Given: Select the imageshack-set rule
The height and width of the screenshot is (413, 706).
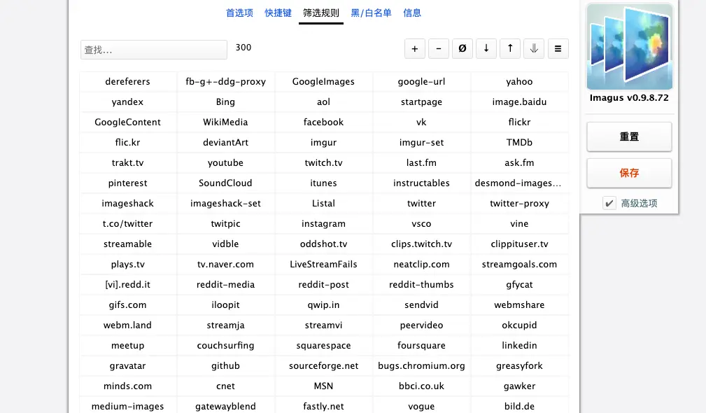Looking at the screenshot, I should tap(225, 203).
